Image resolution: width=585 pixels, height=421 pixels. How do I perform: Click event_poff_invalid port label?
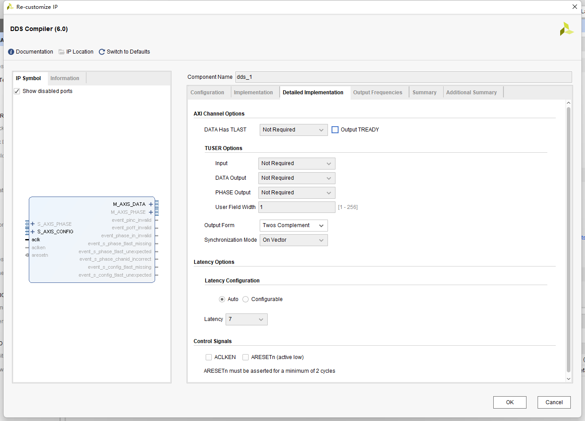pyautogui.click(x=132, y=228)
